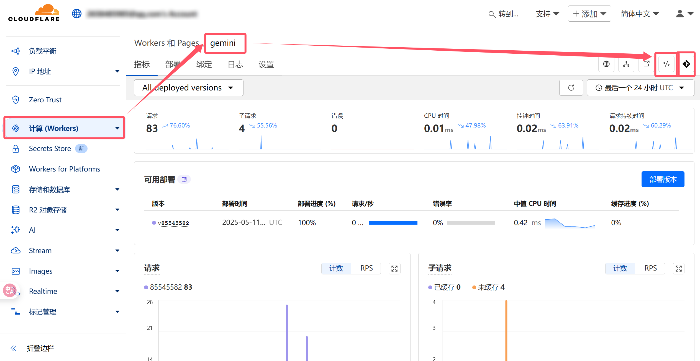This screenshot has height=361, width=700.
Task: Expand the AI section arrow
Action: (117, 230)
